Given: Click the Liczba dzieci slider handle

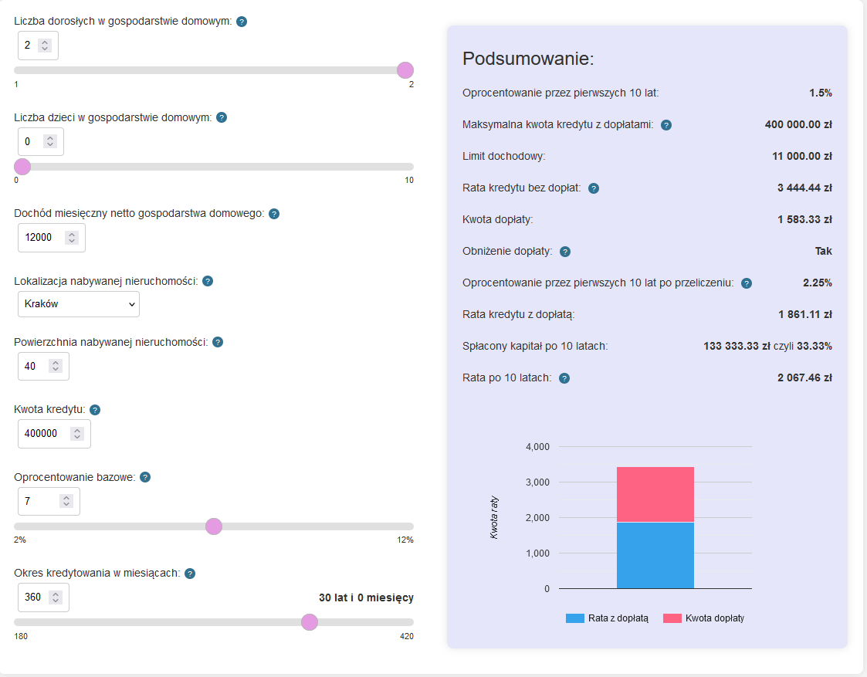Looking at the screenshot, I should (x=22, y=167).
